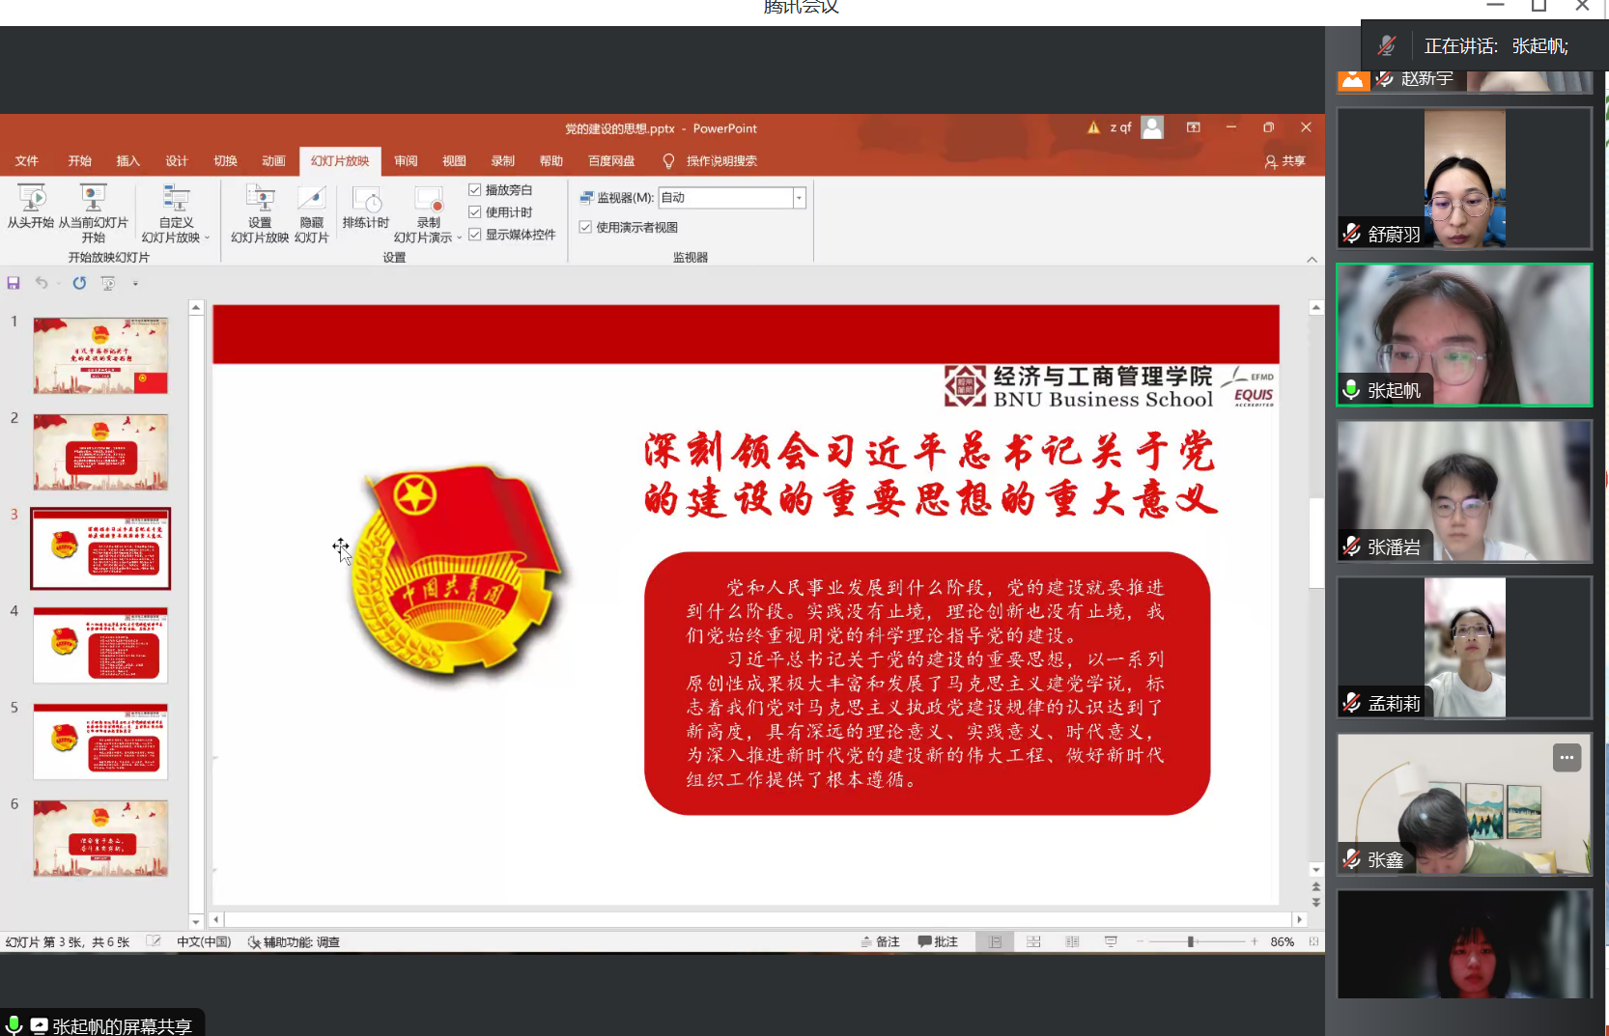
Task: Start slideshow from current slide (从当前幻灯片开始)
Action: pyautogui.click(x=93, y=207)
